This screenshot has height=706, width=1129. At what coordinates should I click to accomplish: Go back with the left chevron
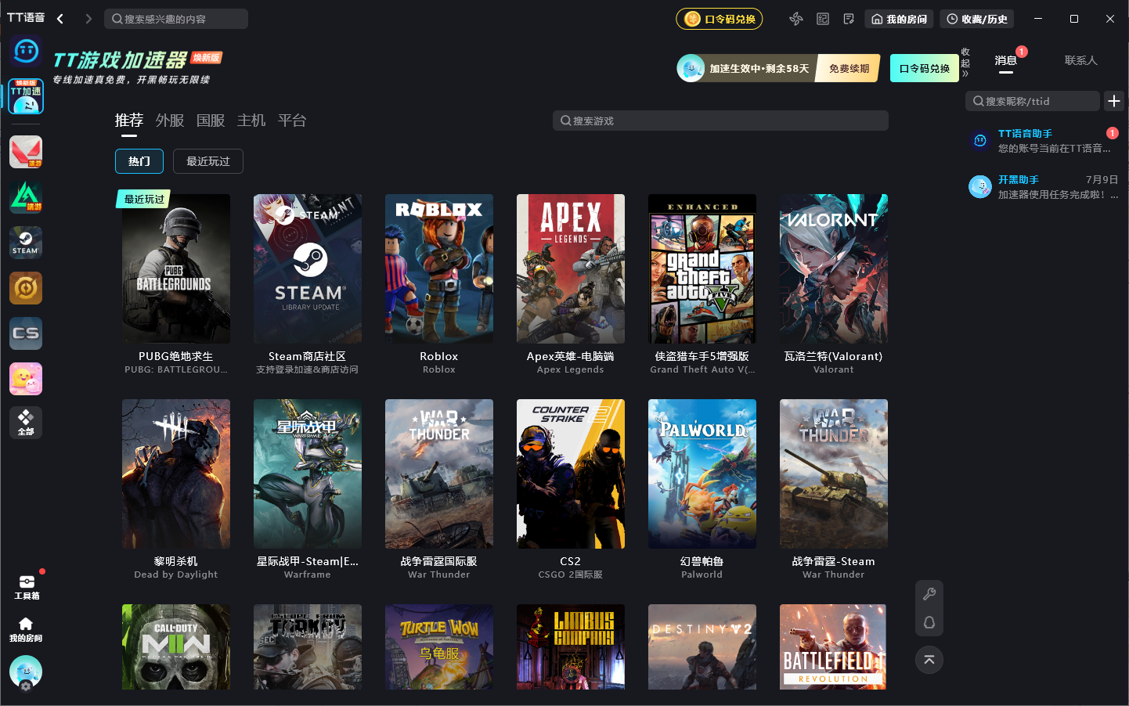60,19
